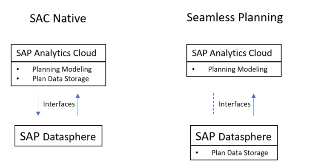Click Plan Data Storage bullet in left box
327x166 pixels.
60,79
